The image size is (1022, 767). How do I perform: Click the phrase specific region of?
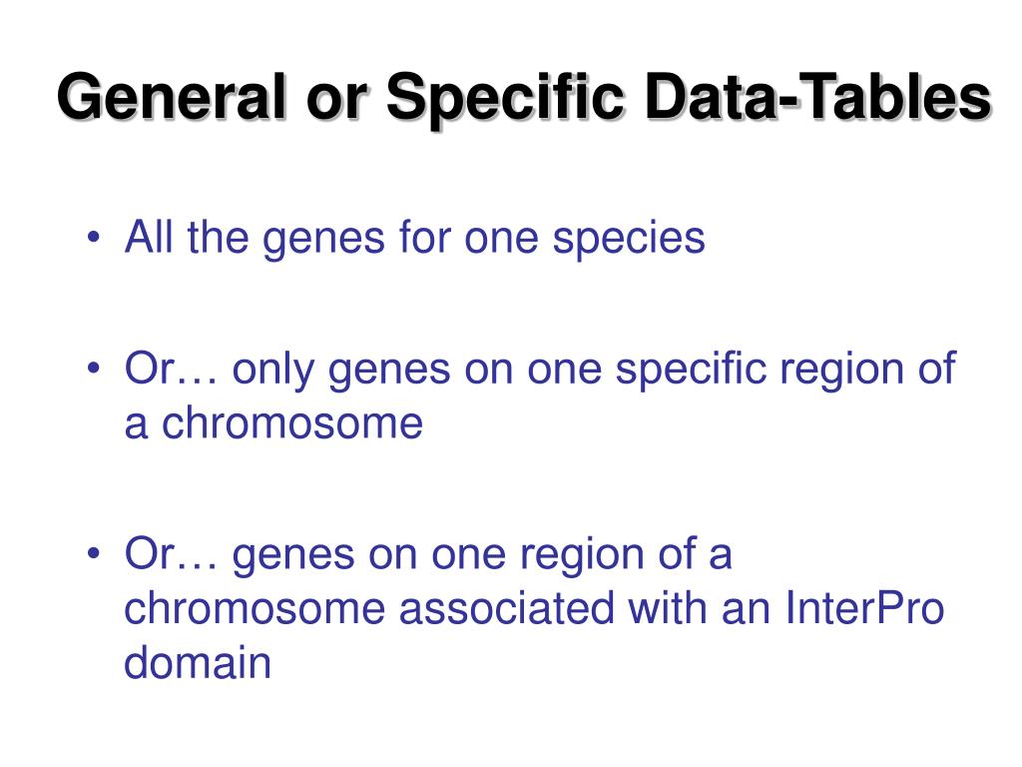click(785, 372)
